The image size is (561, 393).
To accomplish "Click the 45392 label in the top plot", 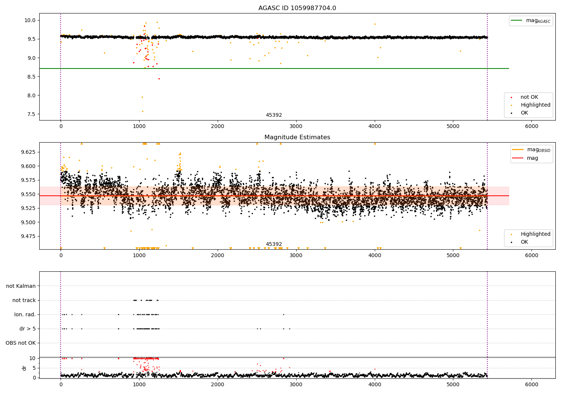I will [x=274, y=115].
